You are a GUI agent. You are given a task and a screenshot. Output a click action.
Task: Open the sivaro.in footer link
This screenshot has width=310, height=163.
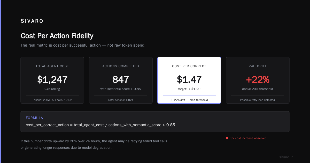pyautogui.click(x=286, y=157)
